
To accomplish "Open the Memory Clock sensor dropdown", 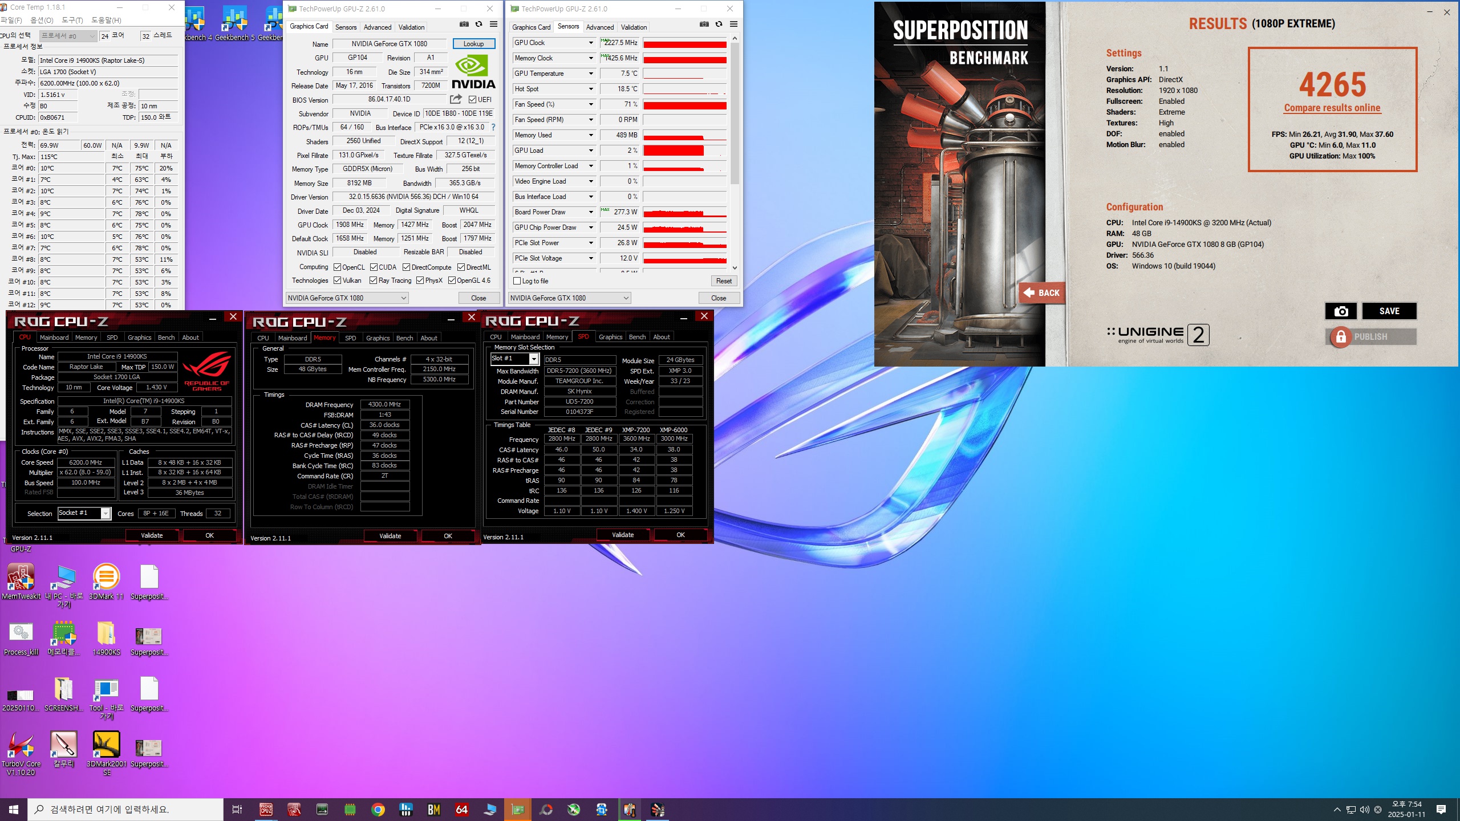I will click(591, 58).
